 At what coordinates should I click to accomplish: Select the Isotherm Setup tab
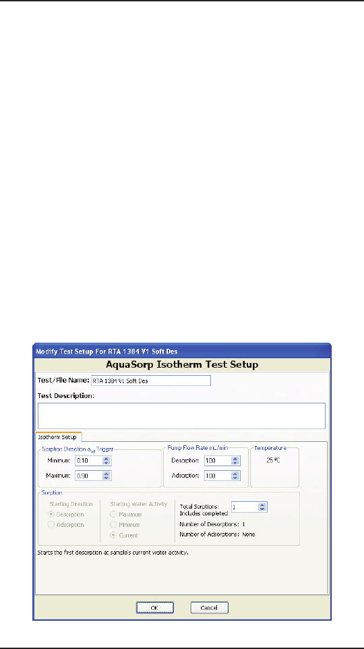point(58,437)
